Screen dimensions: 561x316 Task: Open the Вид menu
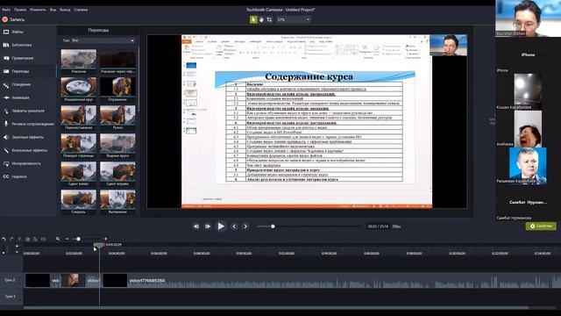click(x=53, y=10)
